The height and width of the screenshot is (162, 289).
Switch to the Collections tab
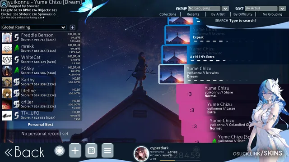[168, 14]
